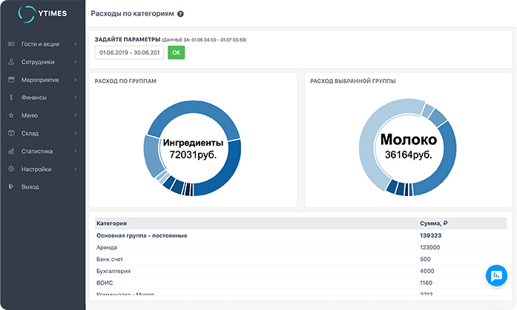Expand the Гости и акции submenu chevron
Image resolution: width=517 pixels, height=310 pixels.
tap(76, 44)
